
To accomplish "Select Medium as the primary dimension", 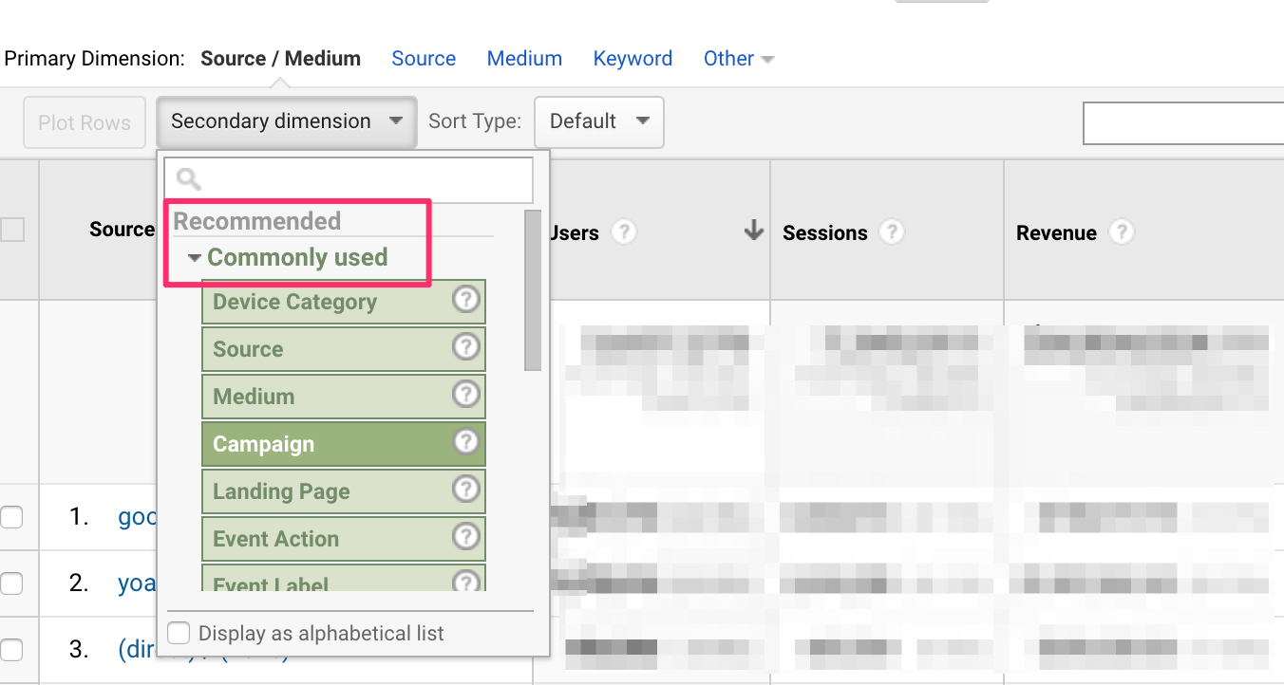I will (524, 58).
